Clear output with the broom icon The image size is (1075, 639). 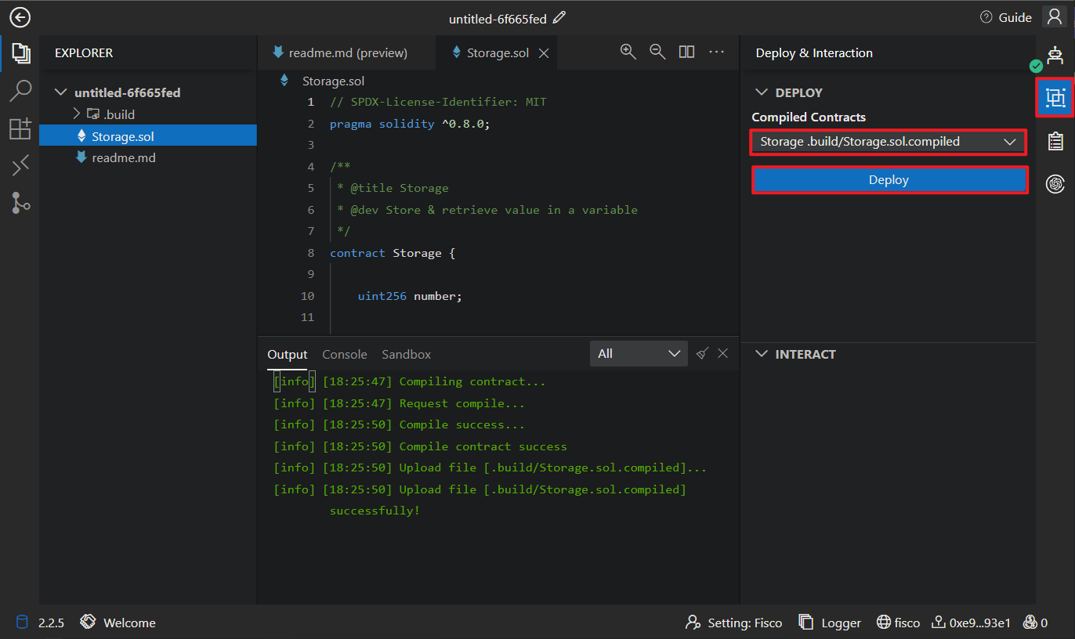pyautogui.click(x=702, y=353)
